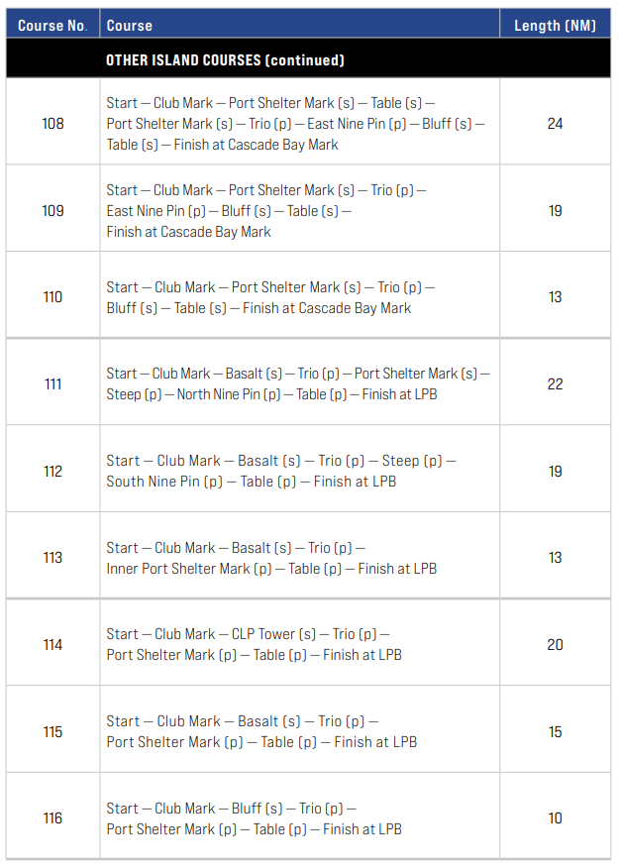Click course number 113
The image size is (620, 868).
click(53, 558)
